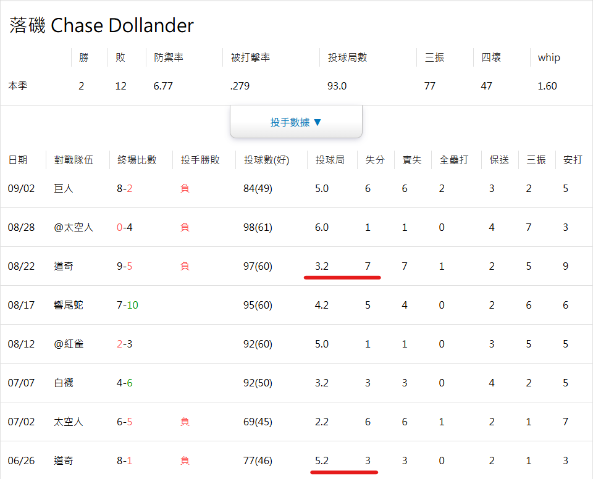
Task: Click pitch count 97(60)
Action: [x=258, y=266]
